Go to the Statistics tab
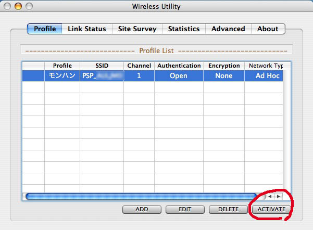313x230 pixels. [183, 29]
